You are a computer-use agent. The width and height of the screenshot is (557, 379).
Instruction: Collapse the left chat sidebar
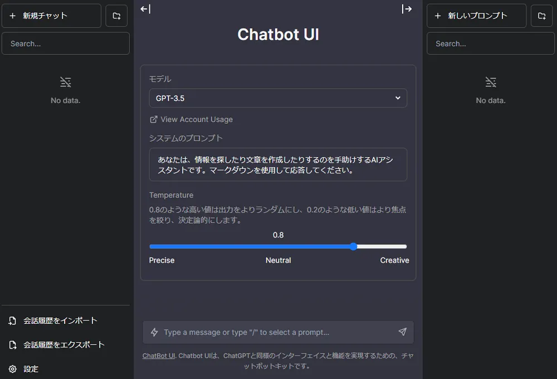pos(145,9)
